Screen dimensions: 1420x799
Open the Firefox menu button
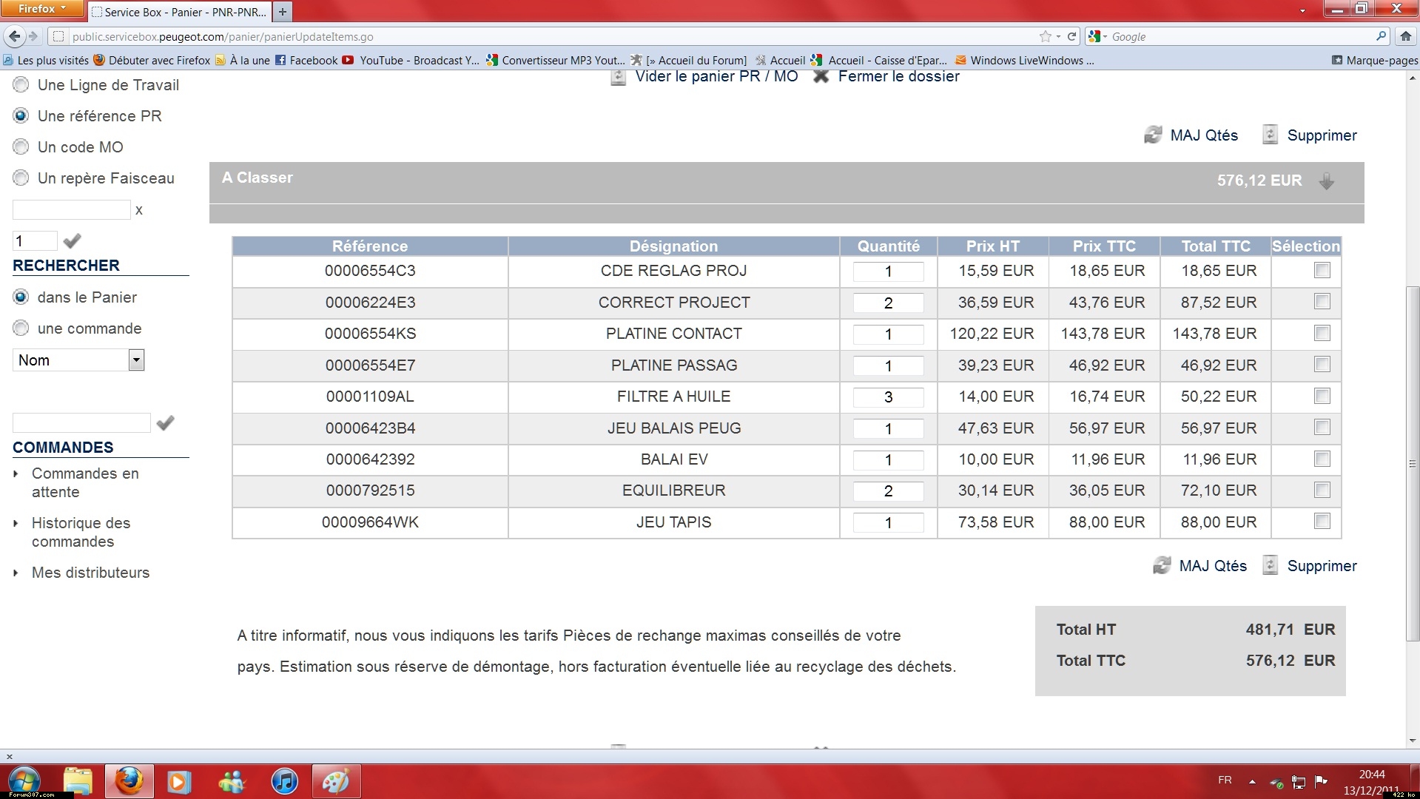42,8
